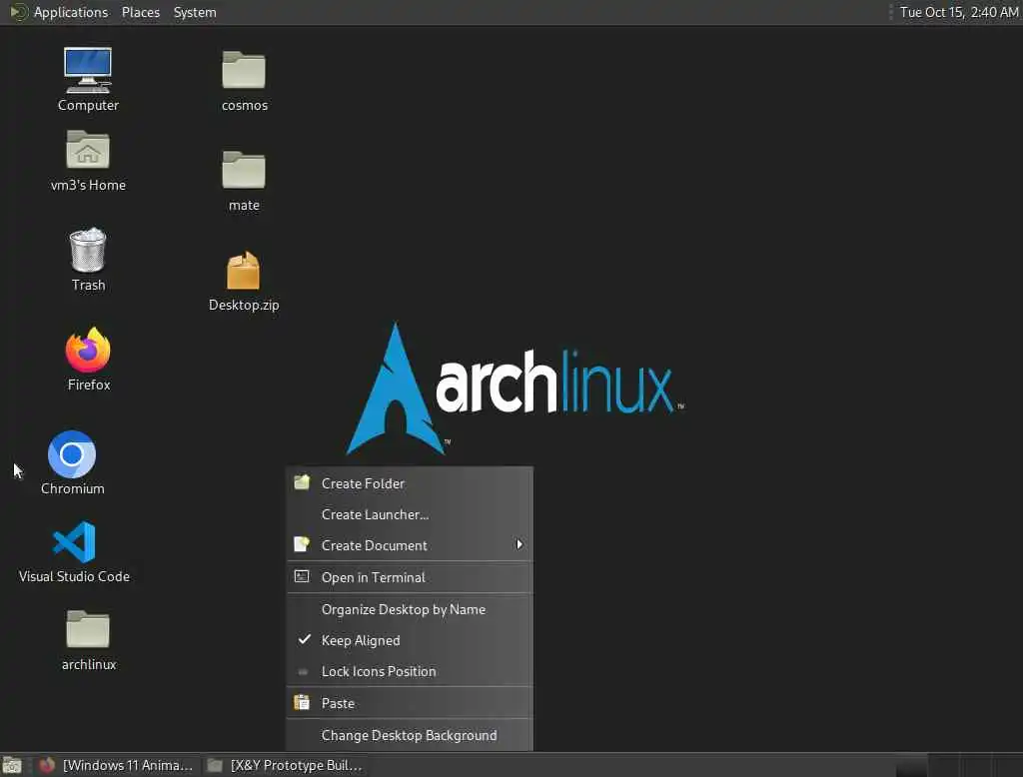Click the workspace switcher in bottom panel
Viewport: 1023px width, 777px height.
[958, 765]
